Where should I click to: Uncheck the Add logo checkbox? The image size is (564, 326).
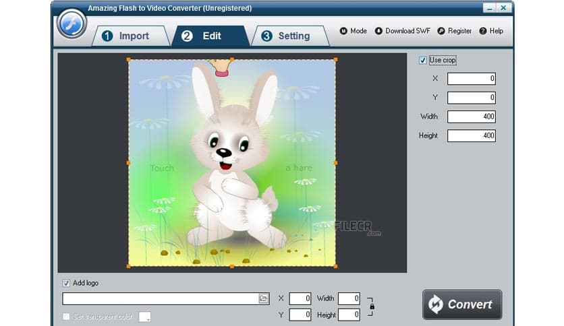point(66,284)
